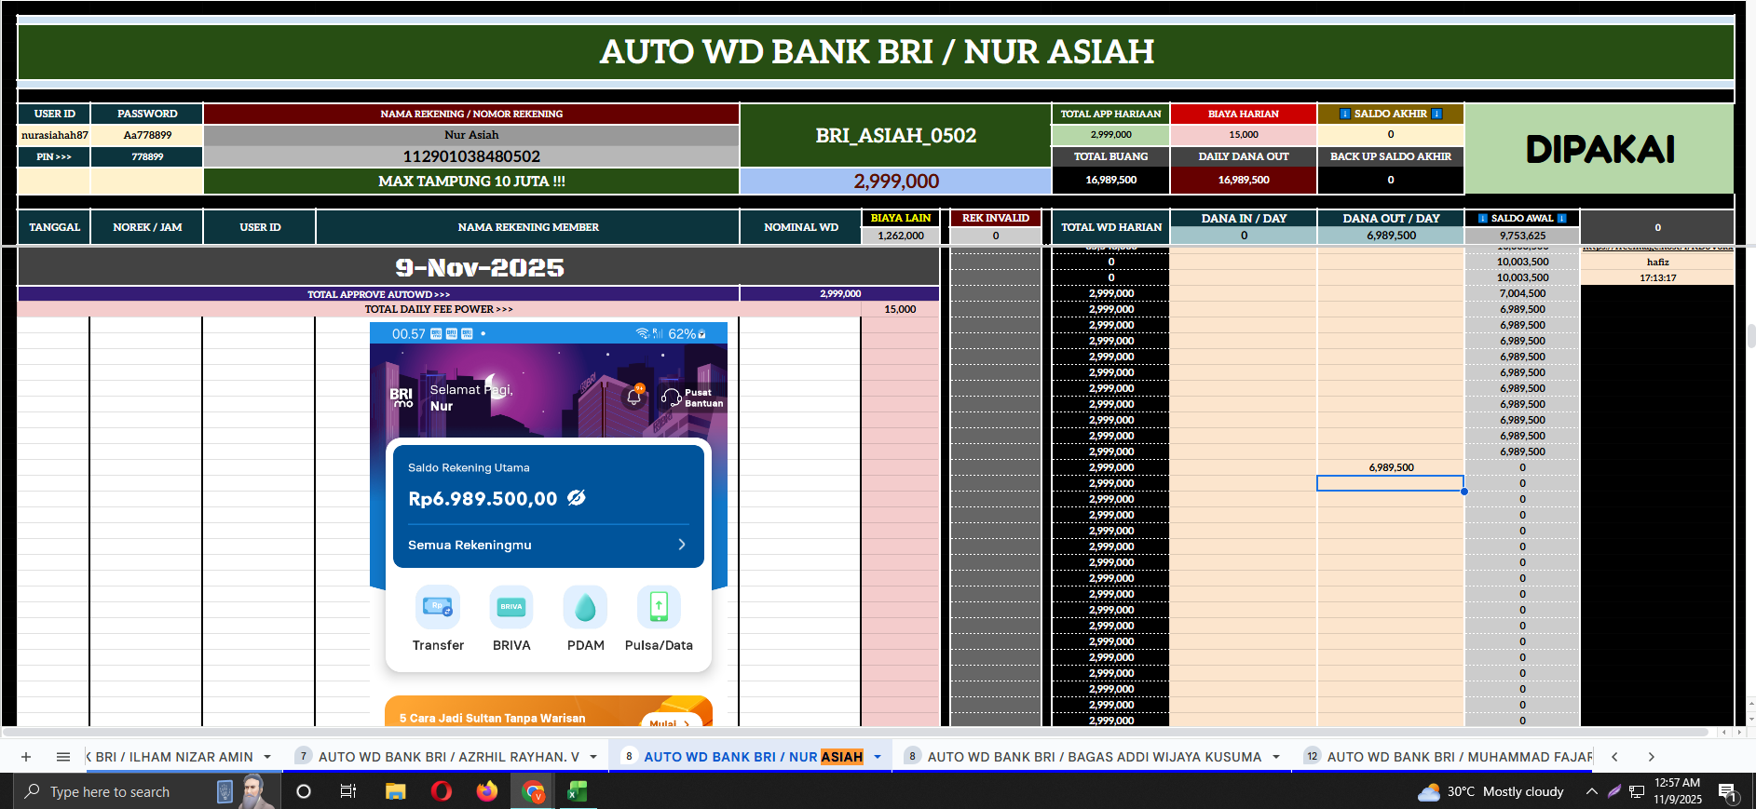Switch to BRI / ILHAM NIZAR AMIN sheet
1756x809 pixels.
coord(170,757)
